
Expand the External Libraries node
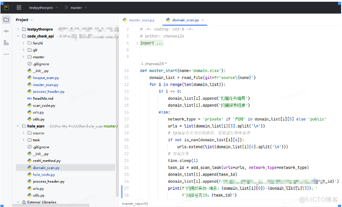tap(18, 202)
